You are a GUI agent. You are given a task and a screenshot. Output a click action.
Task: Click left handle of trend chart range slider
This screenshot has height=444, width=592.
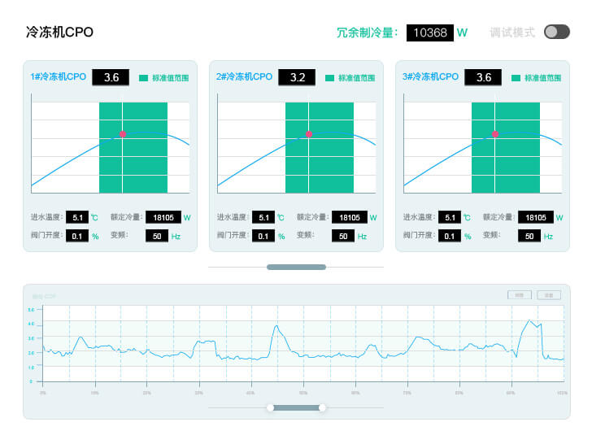[270, 407]
